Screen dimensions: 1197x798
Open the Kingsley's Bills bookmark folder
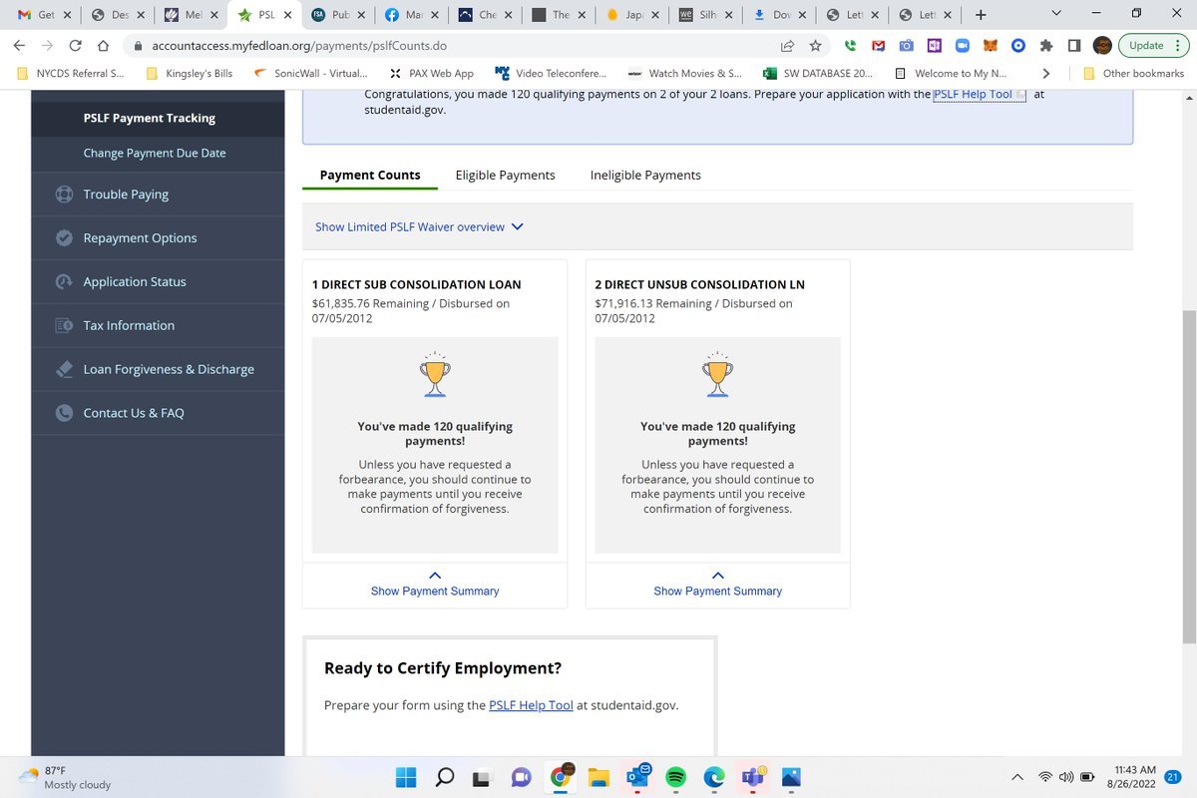click(190, 74)
